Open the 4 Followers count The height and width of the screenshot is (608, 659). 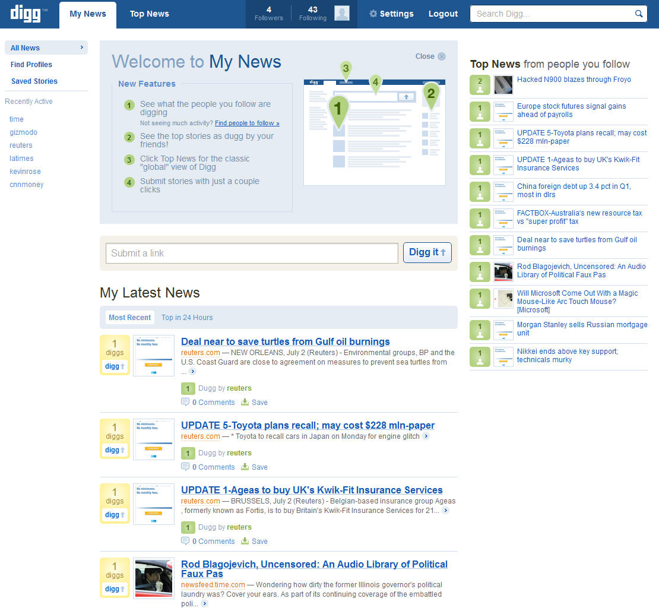point(268,14)
